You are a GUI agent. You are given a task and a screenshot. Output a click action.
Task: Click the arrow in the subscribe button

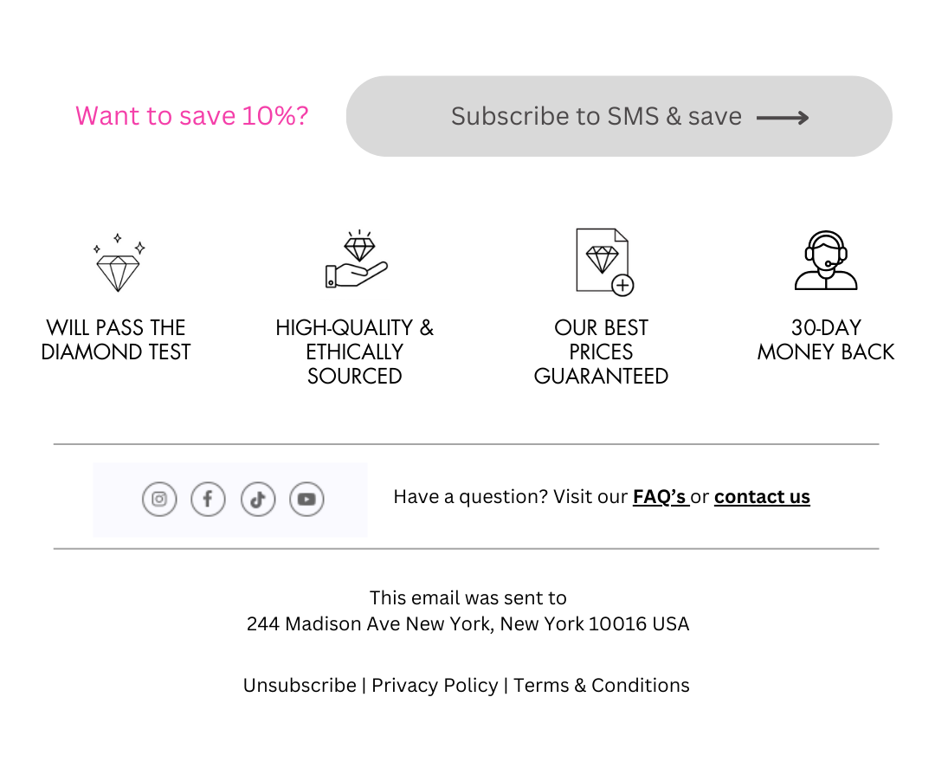click(783, 118)
